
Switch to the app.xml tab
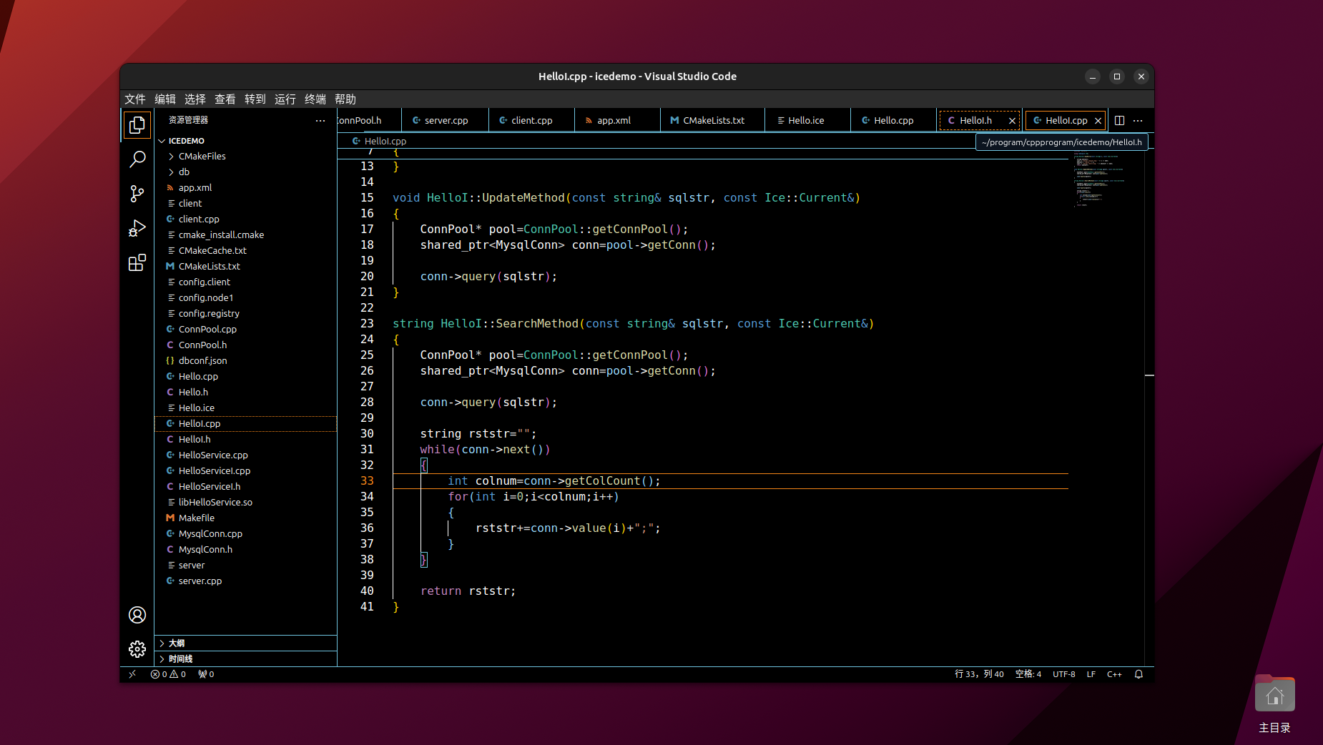click(616, 120)
